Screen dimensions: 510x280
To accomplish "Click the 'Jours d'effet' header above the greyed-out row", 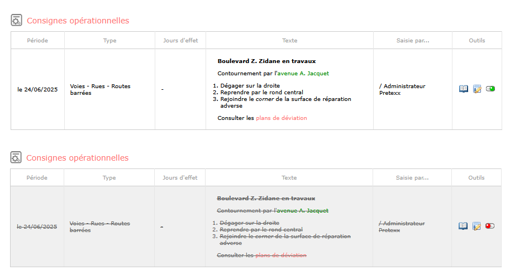I will coord(180,178).
